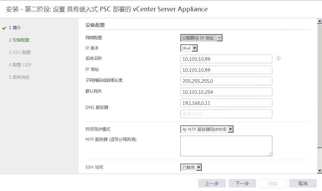Image resolution: width=322 pixels, height=191 pixels.
Task: Click the scrollbar down arrow
Action: 320,170
